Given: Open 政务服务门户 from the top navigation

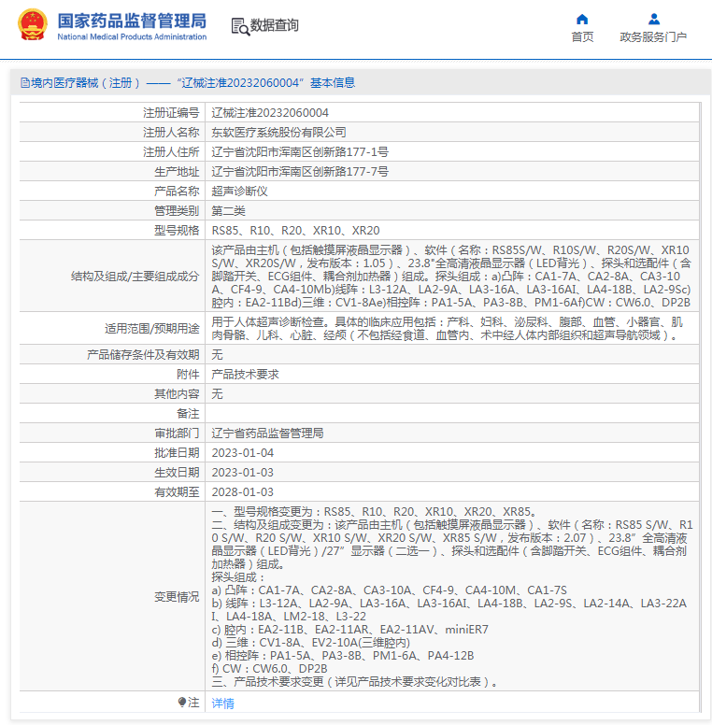Looking at the screenshot, I should pos(653,36).
